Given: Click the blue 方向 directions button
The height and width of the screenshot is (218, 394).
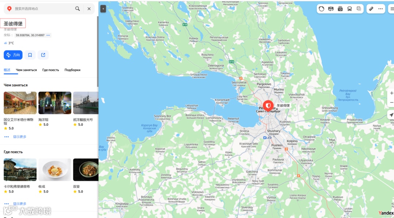Looking at the screenshot, I should 13,55.
